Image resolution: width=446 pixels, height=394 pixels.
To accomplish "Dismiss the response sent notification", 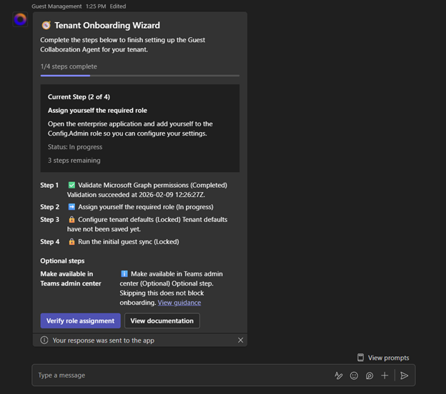I will pyautogui.click(x=241, y=340).
